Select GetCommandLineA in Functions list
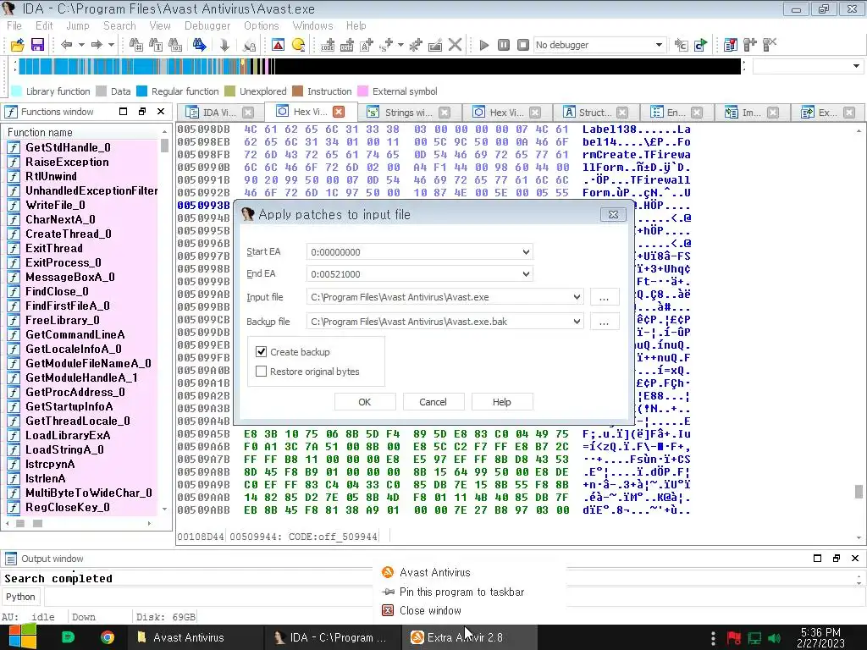Viewport: 867px width, 650px height. [75, 334]
